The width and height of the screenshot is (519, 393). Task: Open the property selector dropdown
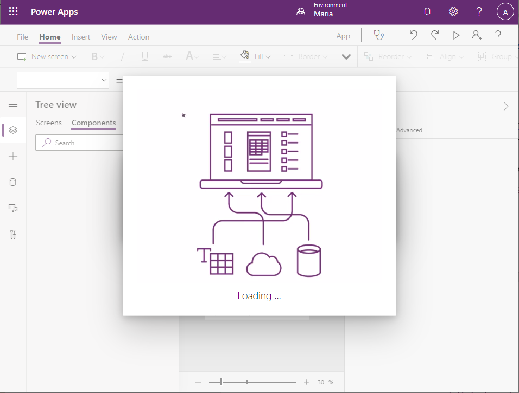[63, 80]
